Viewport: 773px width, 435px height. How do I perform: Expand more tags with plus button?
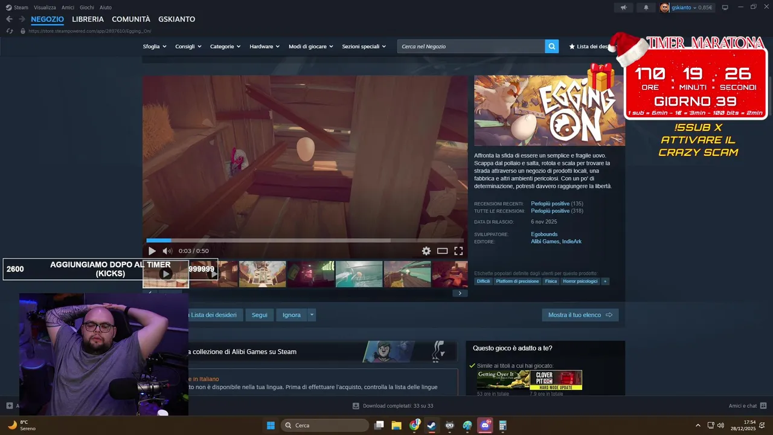605,282
